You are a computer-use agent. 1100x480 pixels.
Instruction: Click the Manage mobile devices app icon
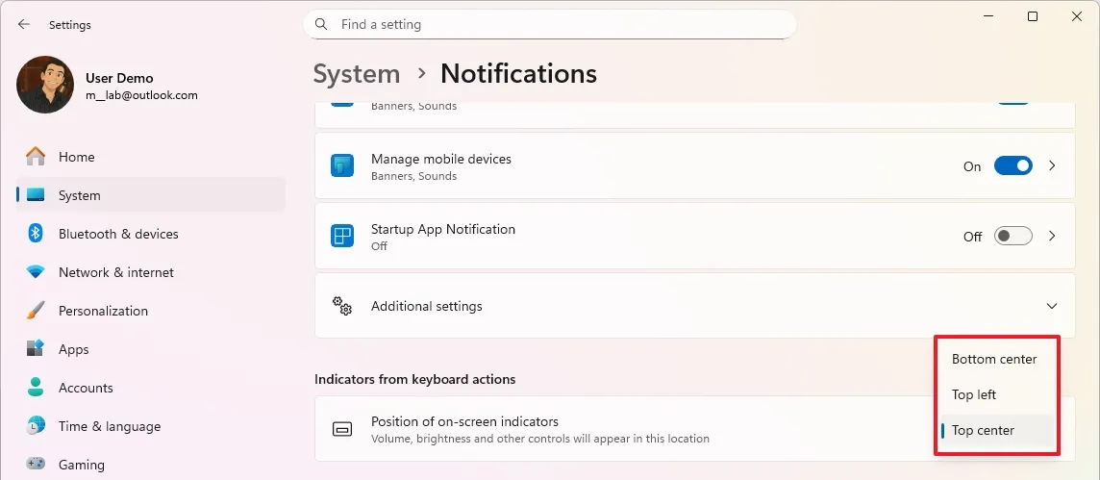click(342, 166)
